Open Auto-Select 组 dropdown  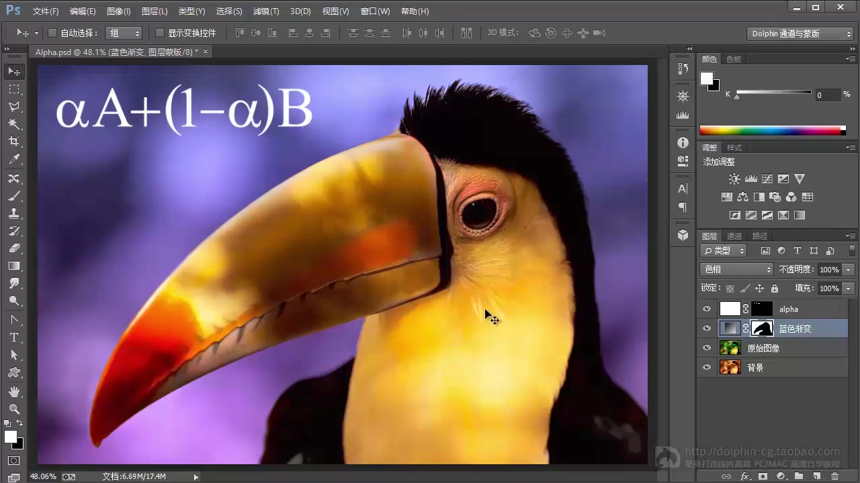pos(124,33)
